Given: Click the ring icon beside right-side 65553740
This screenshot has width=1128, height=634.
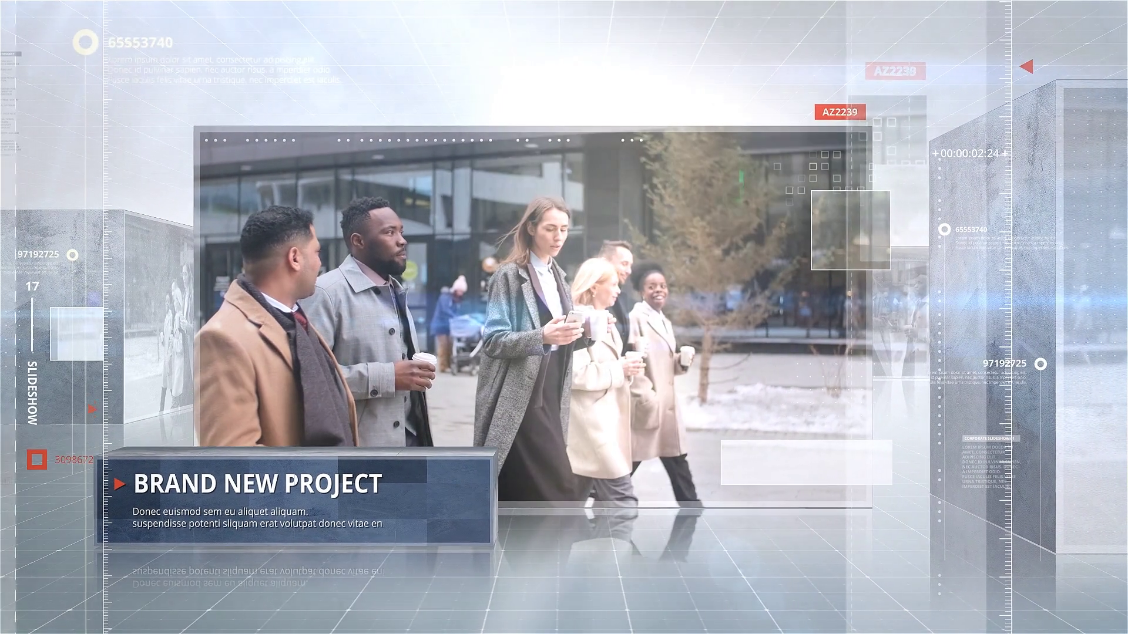Looking at the screenshot, I should click(944, 230).
